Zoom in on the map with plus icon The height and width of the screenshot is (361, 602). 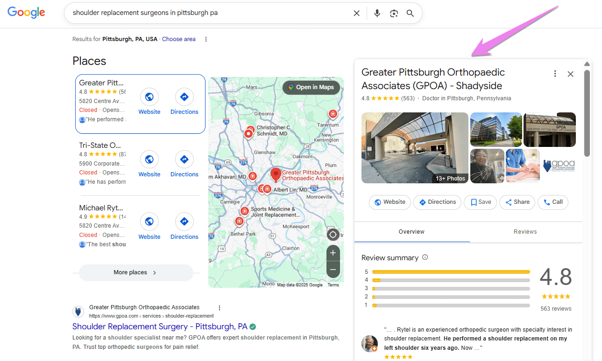(x=333, y=253)
